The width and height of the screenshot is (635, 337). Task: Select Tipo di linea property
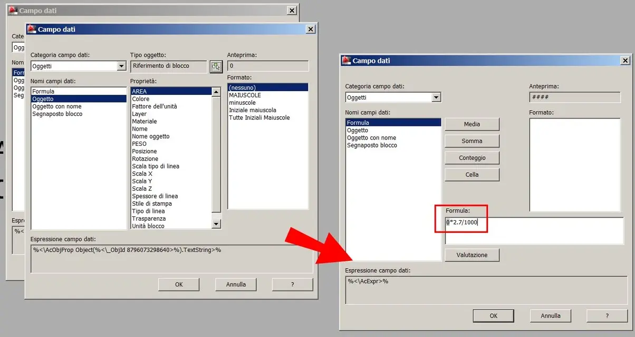click(x=171, y=211)
